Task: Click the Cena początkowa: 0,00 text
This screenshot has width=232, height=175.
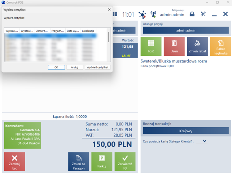Action: pos(157,66)
